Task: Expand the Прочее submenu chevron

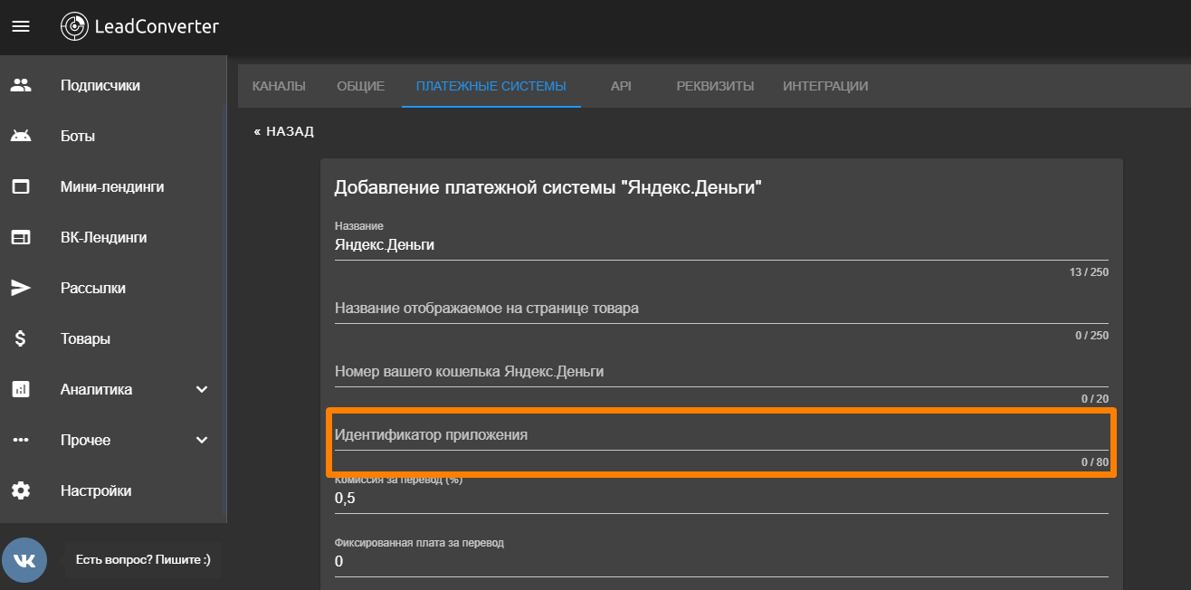Action: (x=202, y=441)
